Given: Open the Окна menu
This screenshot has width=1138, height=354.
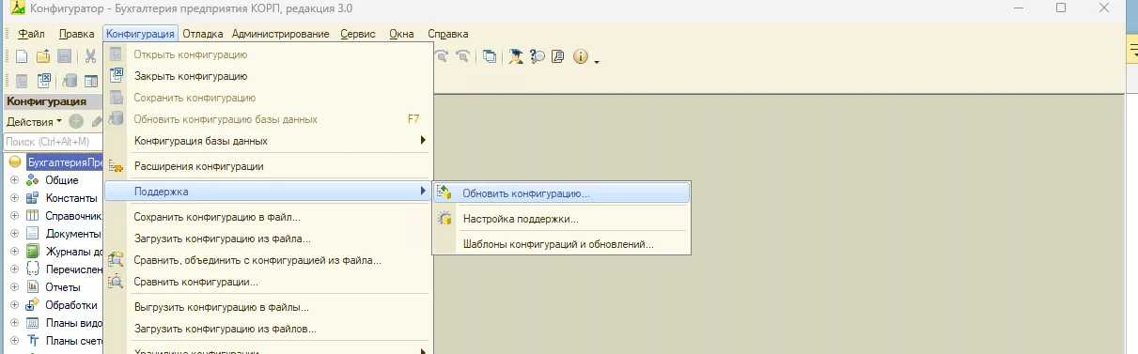Looking at the screenshot, I should pyautogui.click(x=402, y=34).
